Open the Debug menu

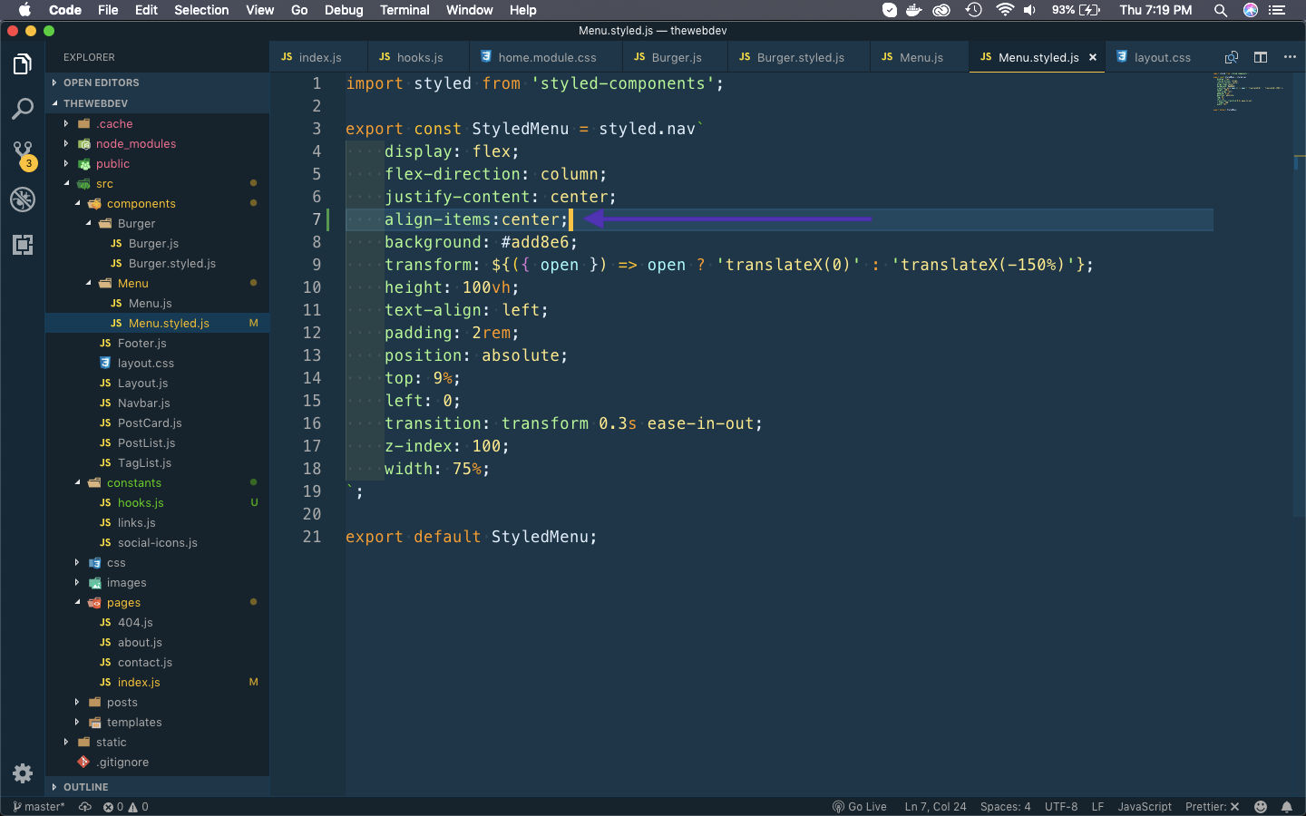[344, 10]
